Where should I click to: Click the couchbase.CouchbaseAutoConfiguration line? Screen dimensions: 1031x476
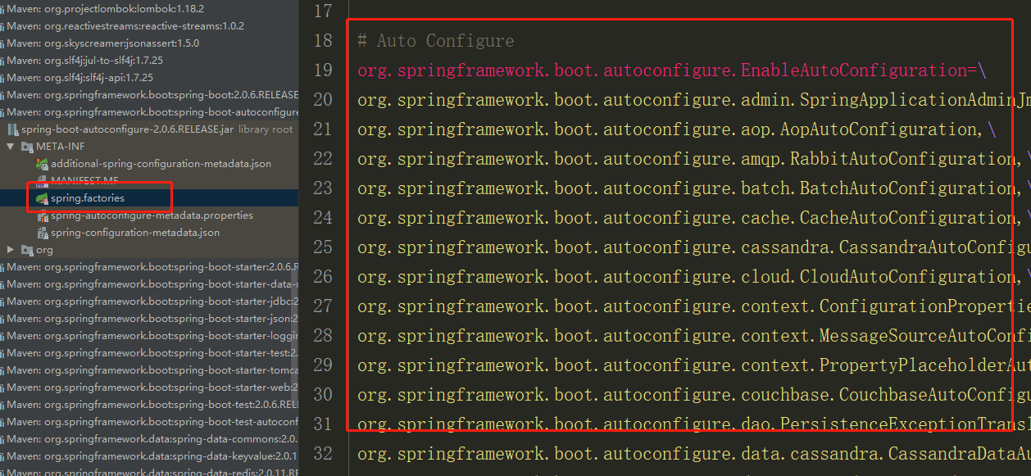694,395
